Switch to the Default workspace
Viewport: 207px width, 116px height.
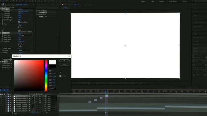click(143, 1)
